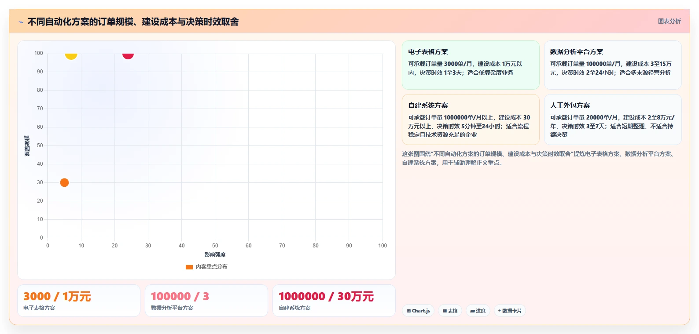
Task: Click the 数据分析平台方案 caption under 100000
Action: (x=172, y=308)
